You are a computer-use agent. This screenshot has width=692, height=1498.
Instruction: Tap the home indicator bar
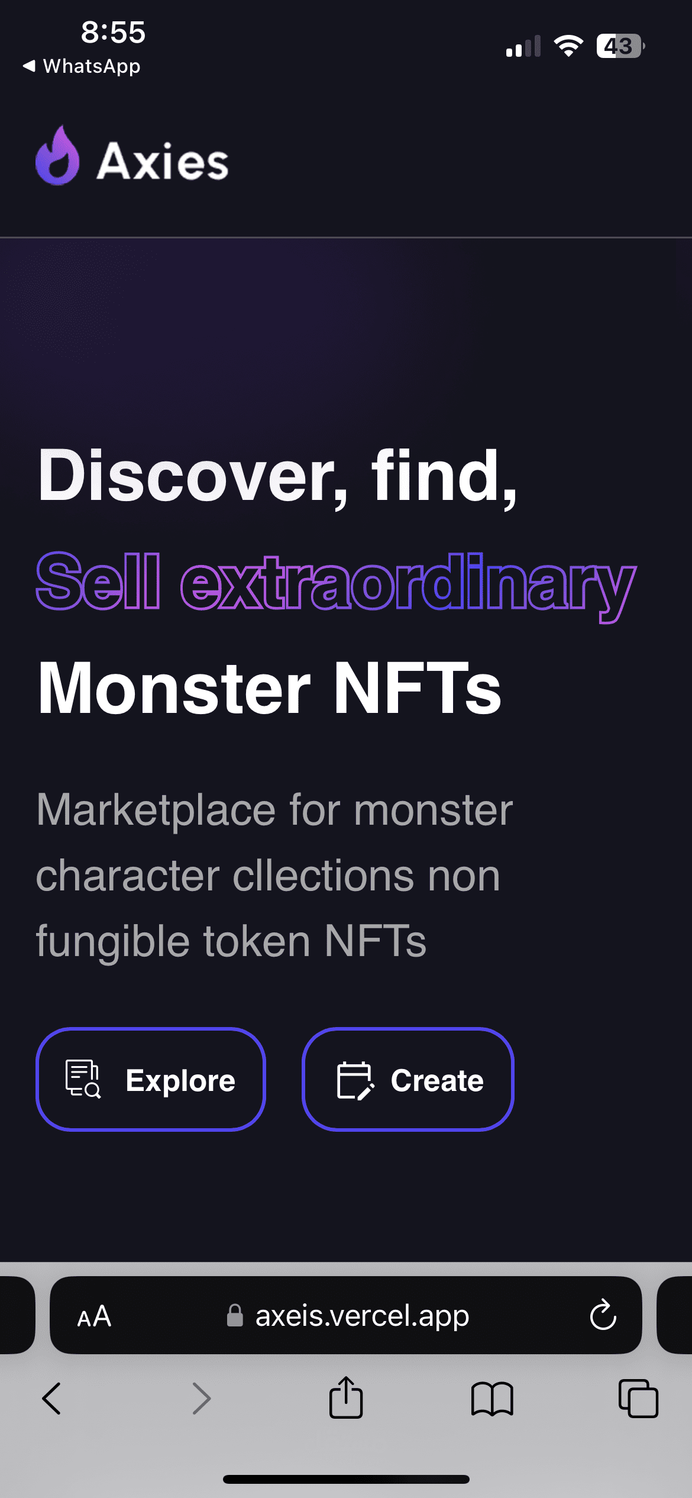click(346, 1479)
